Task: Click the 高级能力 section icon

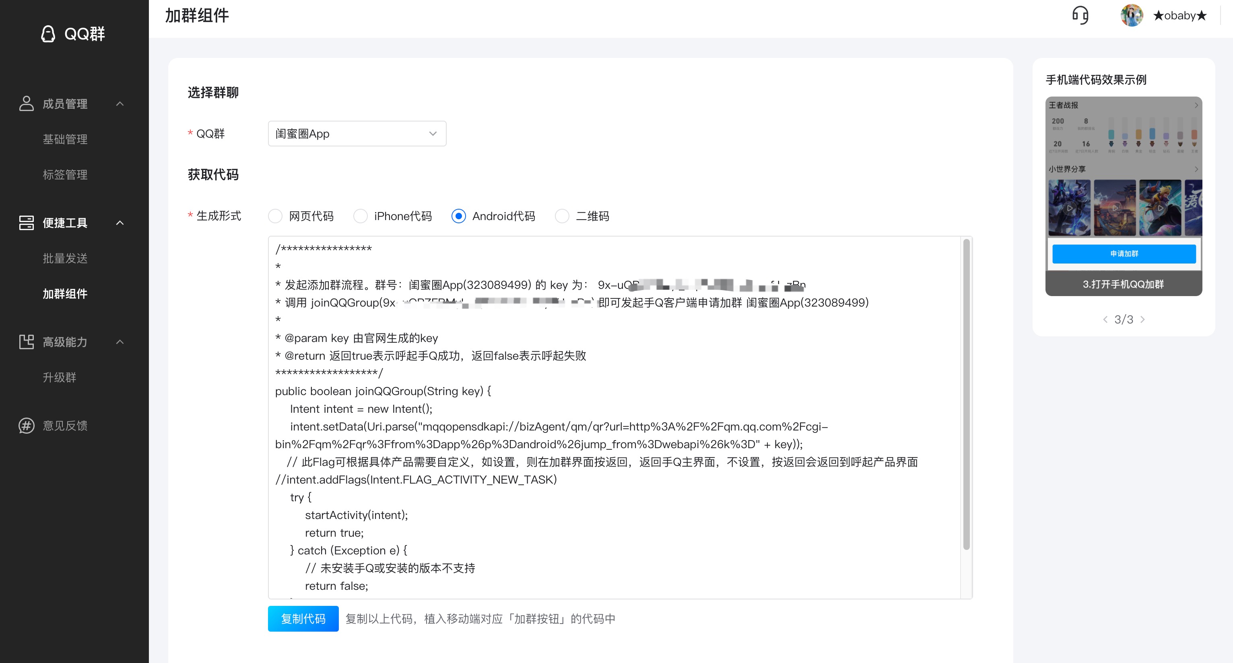Action: [x=26, y=342]
